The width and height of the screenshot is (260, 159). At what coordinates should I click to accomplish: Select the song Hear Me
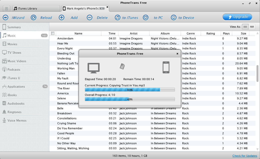click(x=63, y=43)
